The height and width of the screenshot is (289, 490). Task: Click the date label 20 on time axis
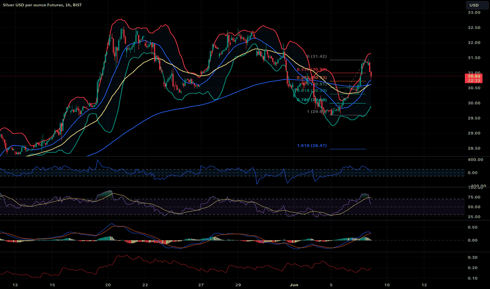pyautogui.click(x=108, y=285)
